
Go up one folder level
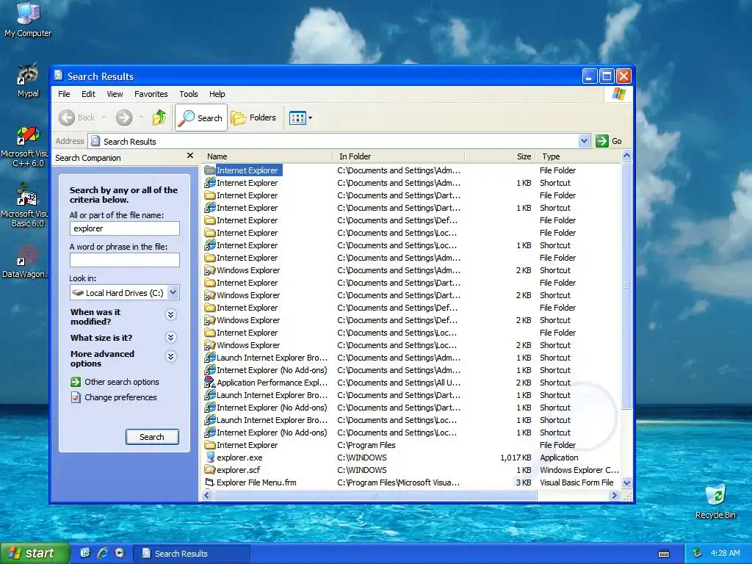(159, 117)
